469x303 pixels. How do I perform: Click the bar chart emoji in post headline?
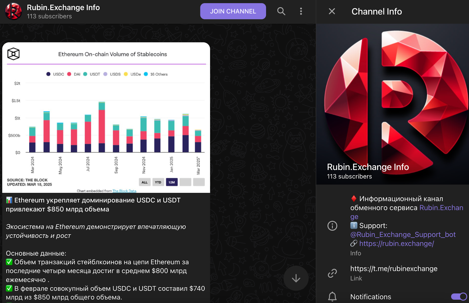[x=9, y=200]
